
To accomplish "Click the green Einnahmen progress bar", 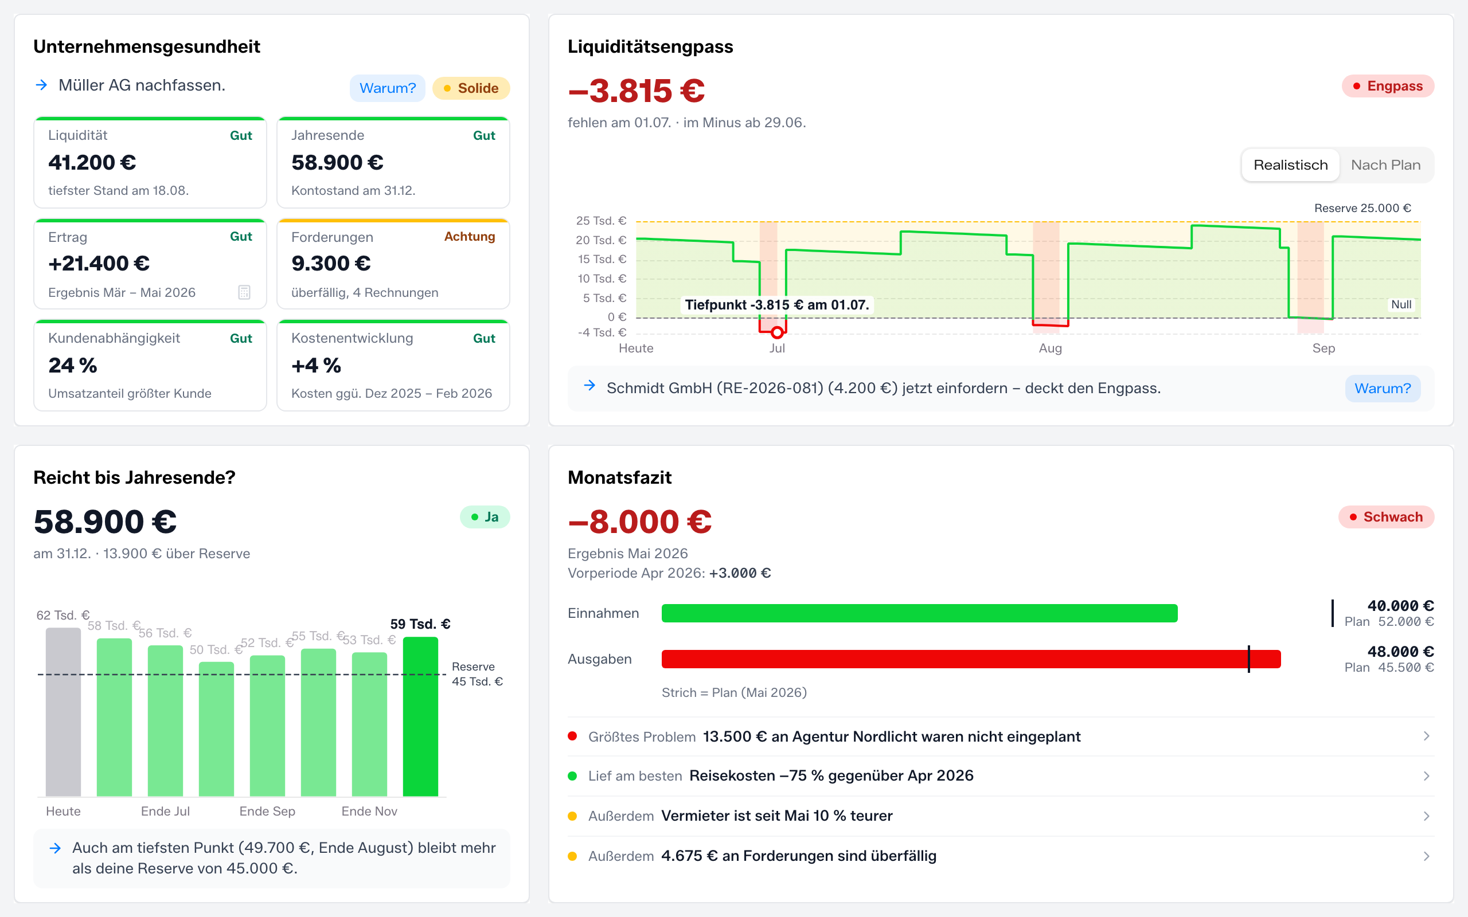I will (x=919, y=613).
